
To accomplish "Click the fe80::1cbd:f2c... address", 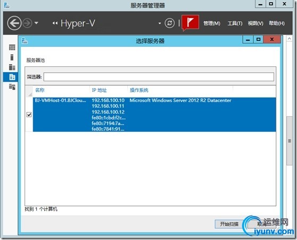I will [x=109, y=117].
